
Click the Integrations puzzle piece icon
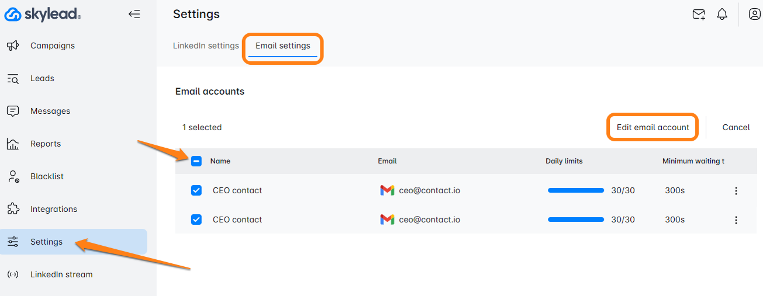13,209
